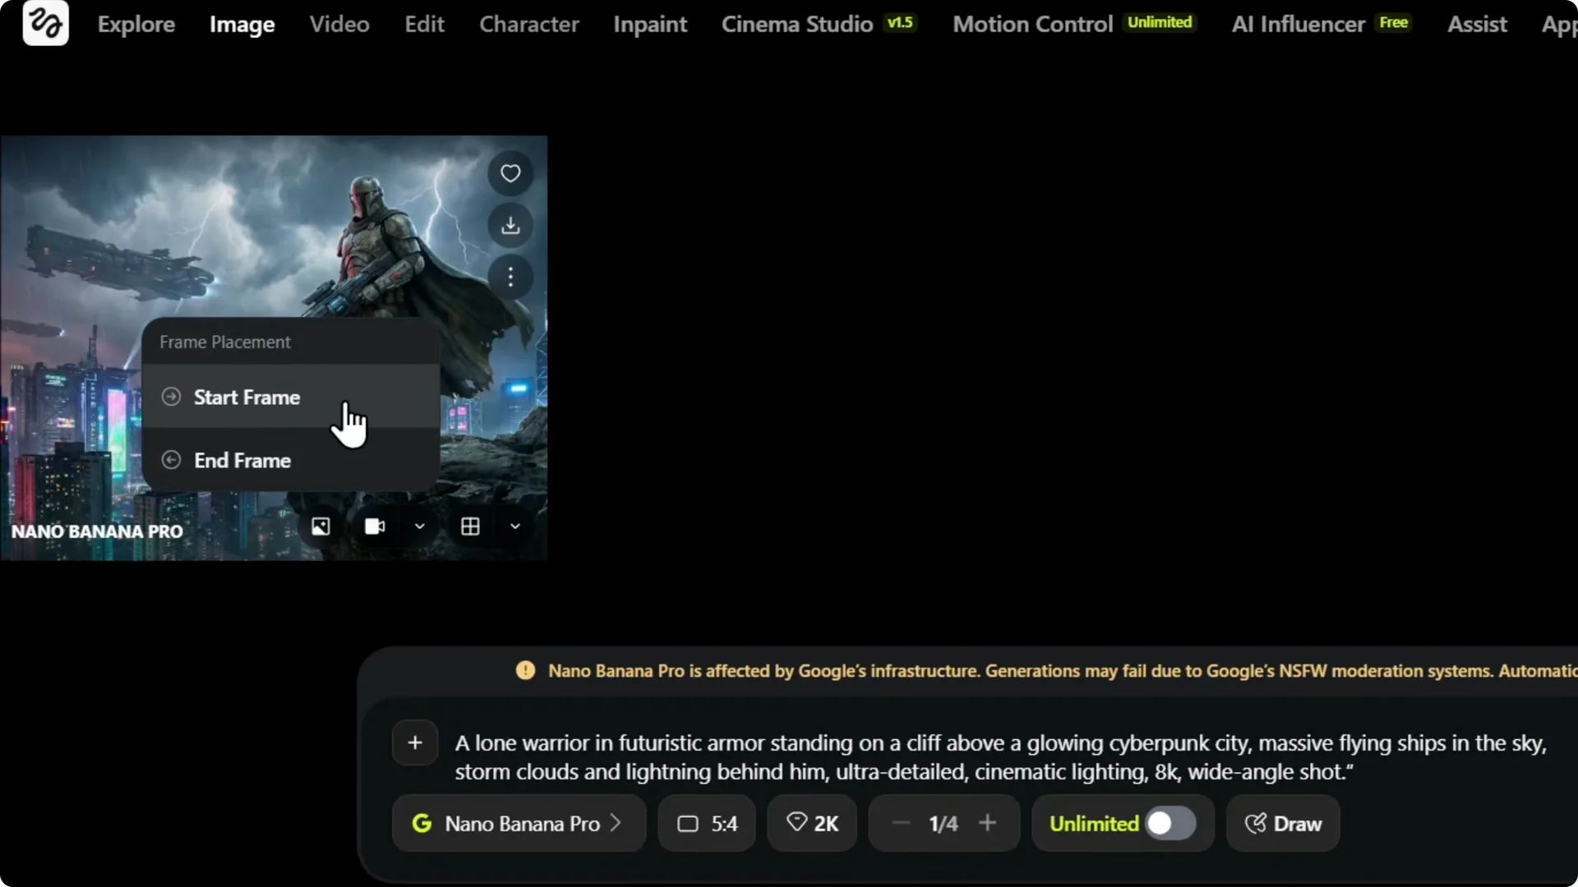
Task: Open the Nano Banana Pro model selector
Action: pyautogui.click(x=519, y=823)
